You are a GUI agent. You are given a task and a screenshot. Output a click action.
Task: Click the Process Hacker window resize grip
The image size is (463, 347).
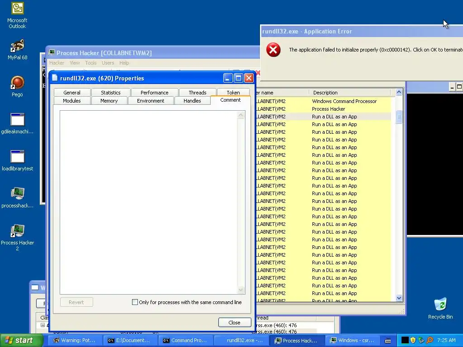[x=402, y=312]
